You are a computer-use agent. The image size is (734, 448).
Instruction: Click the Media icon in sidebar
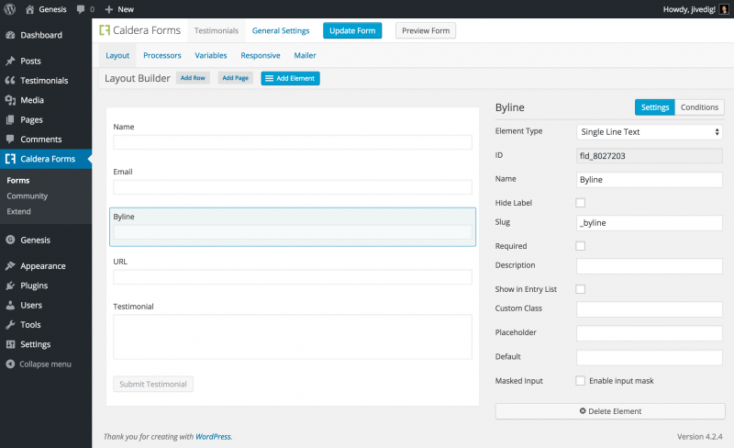[x=10, y=100]
